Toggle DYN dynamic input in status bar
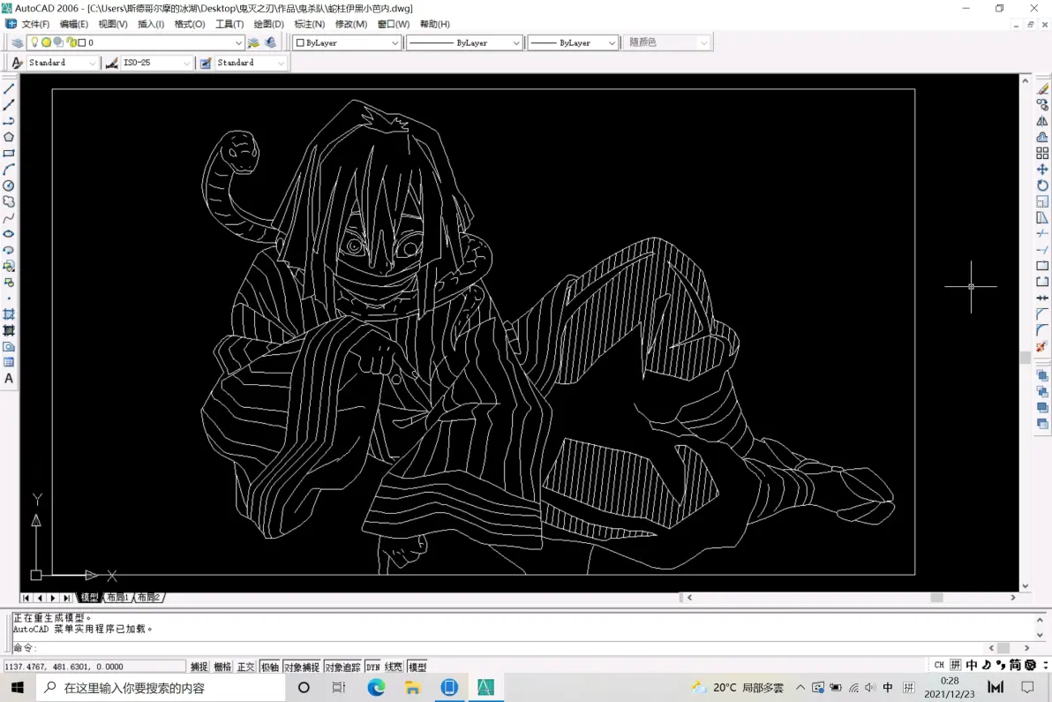This screenshot has height=702, width=1052. pos(373,667)
